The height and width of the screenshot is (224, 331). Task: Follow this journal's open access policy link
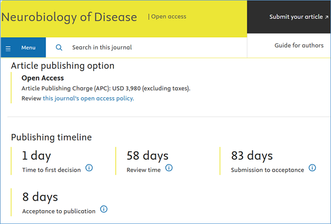[x=88, y=98]
